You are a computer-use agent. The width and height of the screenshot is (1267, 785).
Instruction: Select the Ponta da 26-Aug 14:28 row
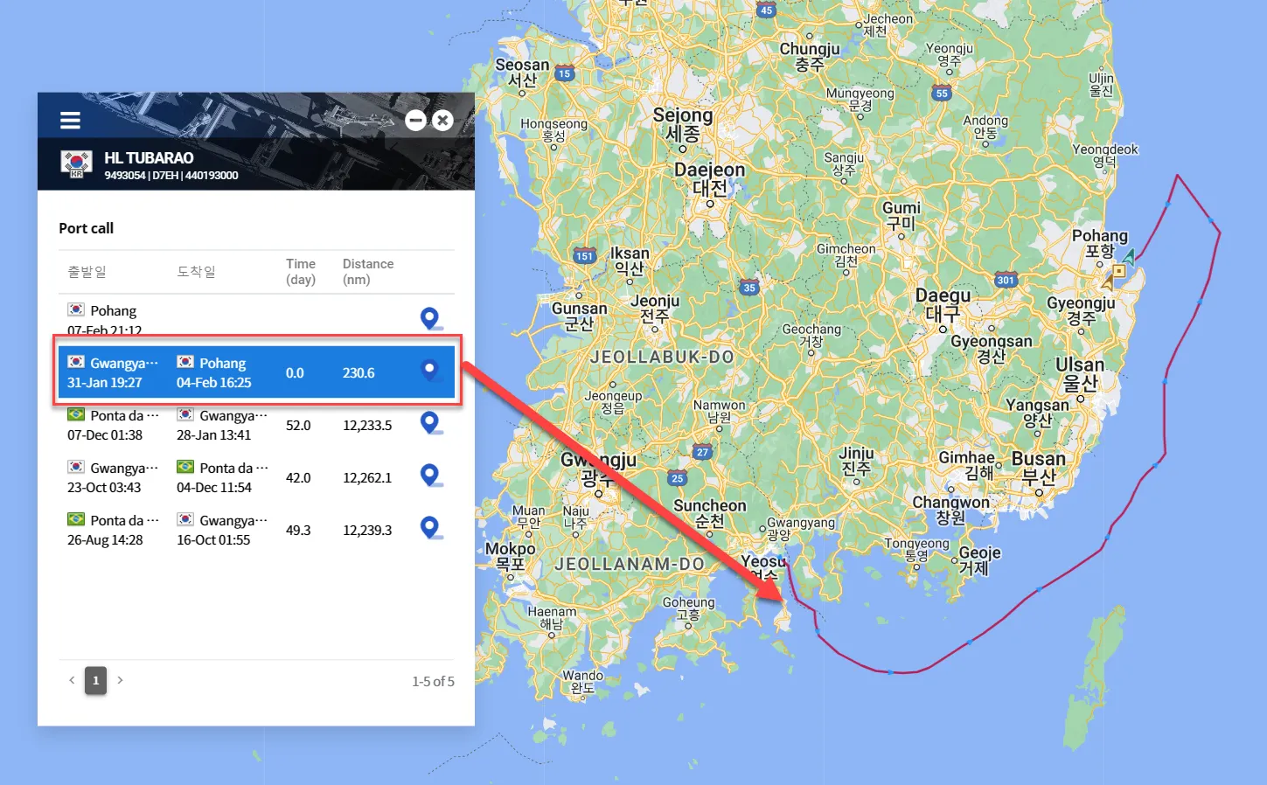(x=256, y=530)
